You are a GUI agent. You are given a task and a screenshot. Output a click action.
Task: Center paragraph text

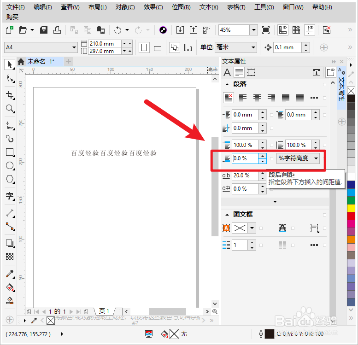[257, 98]
